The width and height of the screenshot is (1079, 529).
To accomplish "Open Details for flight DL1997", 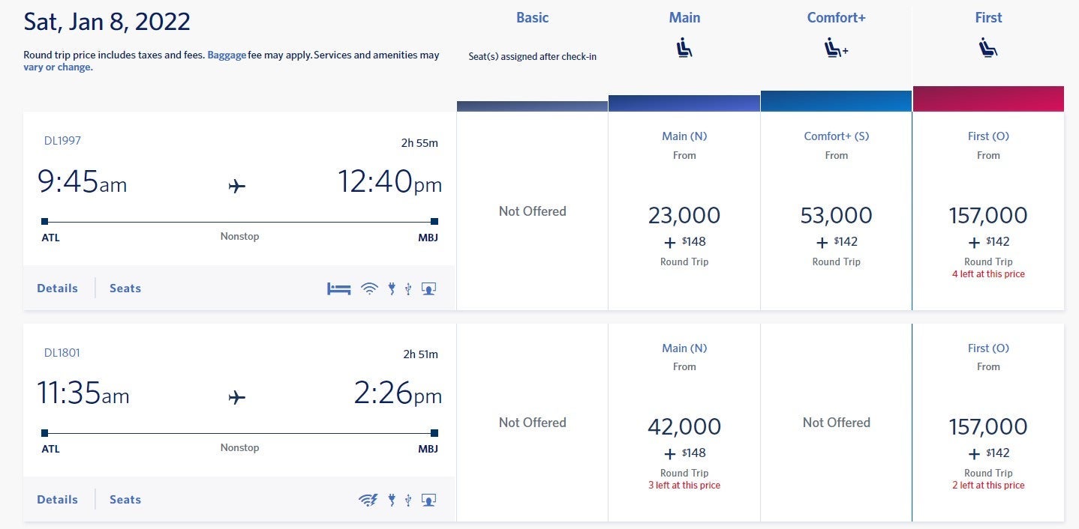I will click(57, 288).
